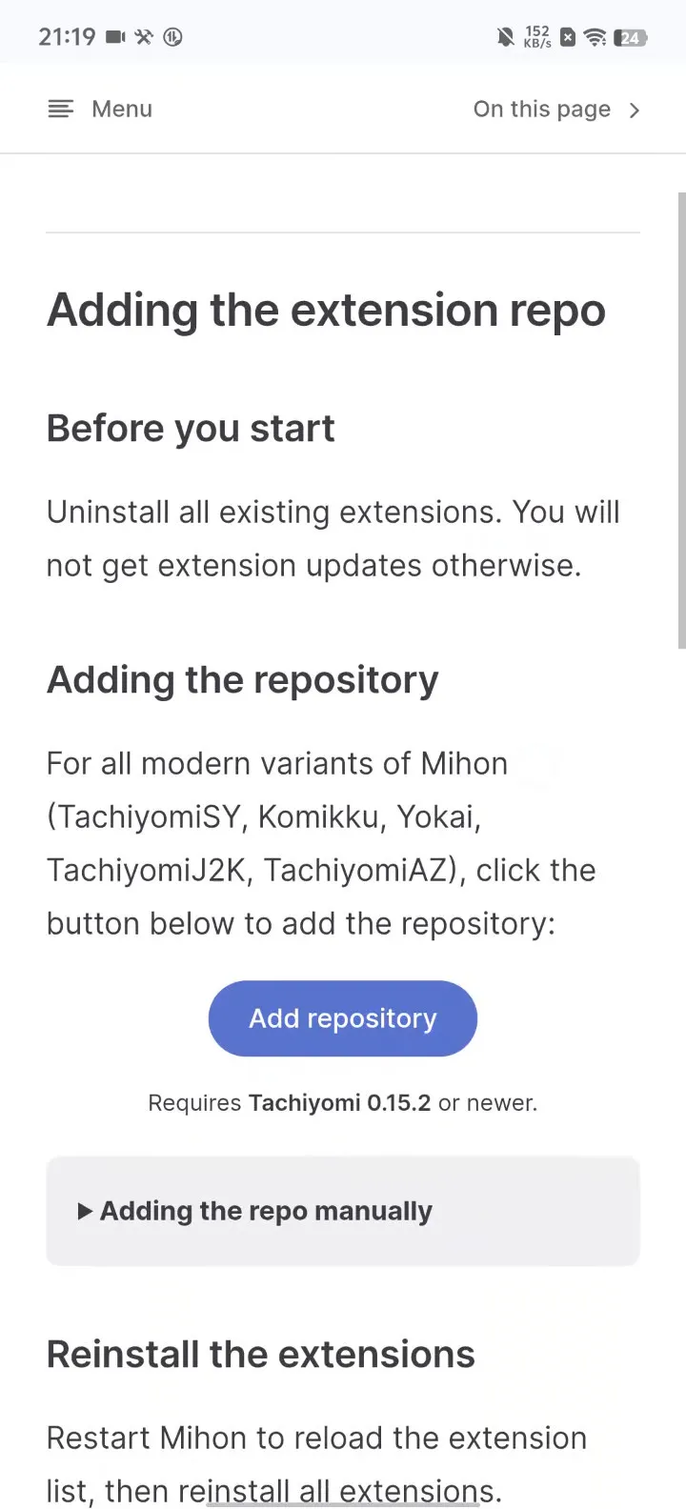Tap the Wi-Fi icon in the status bar
Image resolution: width=686 pixels, height=1509 pixels.
click(595, 37)
